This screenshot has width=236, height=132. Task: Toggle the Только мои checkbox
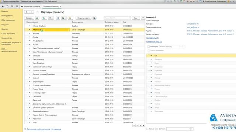(x=147, y=129)
